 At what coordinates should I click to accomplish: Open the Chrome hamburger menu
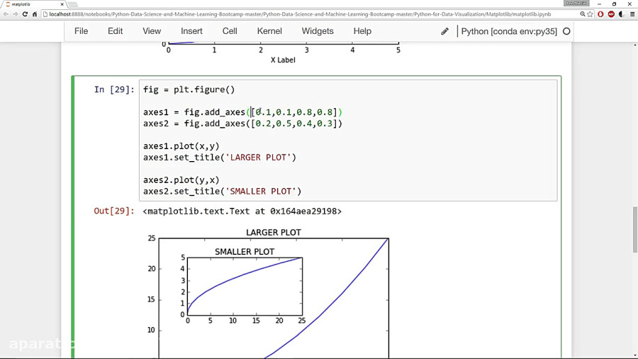click(x=632, y=14)
